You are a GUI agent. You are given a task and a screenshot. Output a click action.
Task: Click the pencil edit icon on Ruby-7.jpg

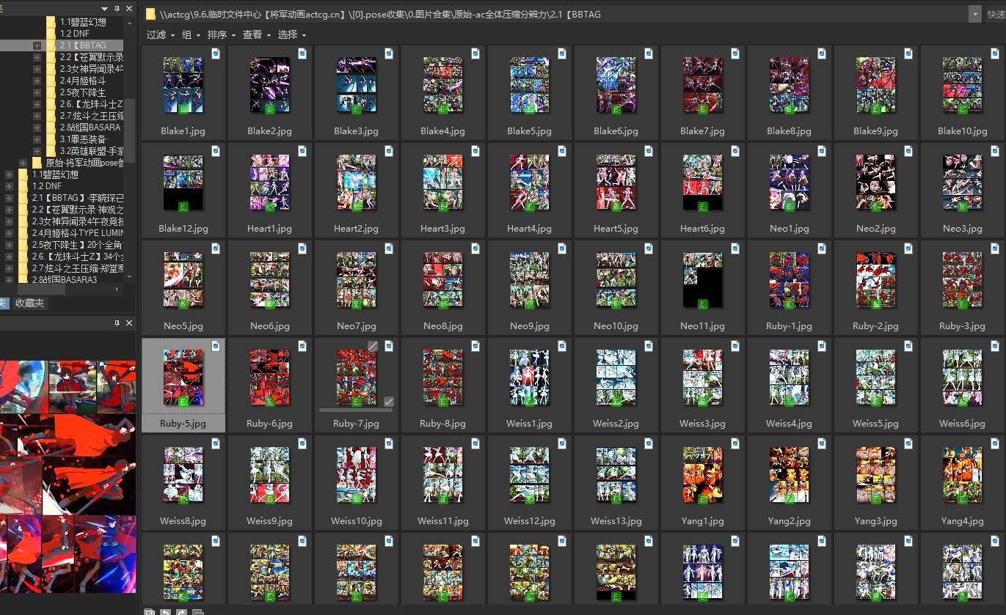click(x=373, y=346)
